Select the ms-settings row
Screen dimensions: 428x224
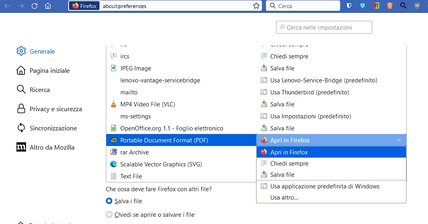[181, 116]
